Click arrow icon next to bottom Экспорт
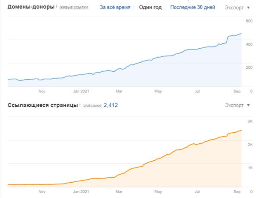 coord(248,105)
